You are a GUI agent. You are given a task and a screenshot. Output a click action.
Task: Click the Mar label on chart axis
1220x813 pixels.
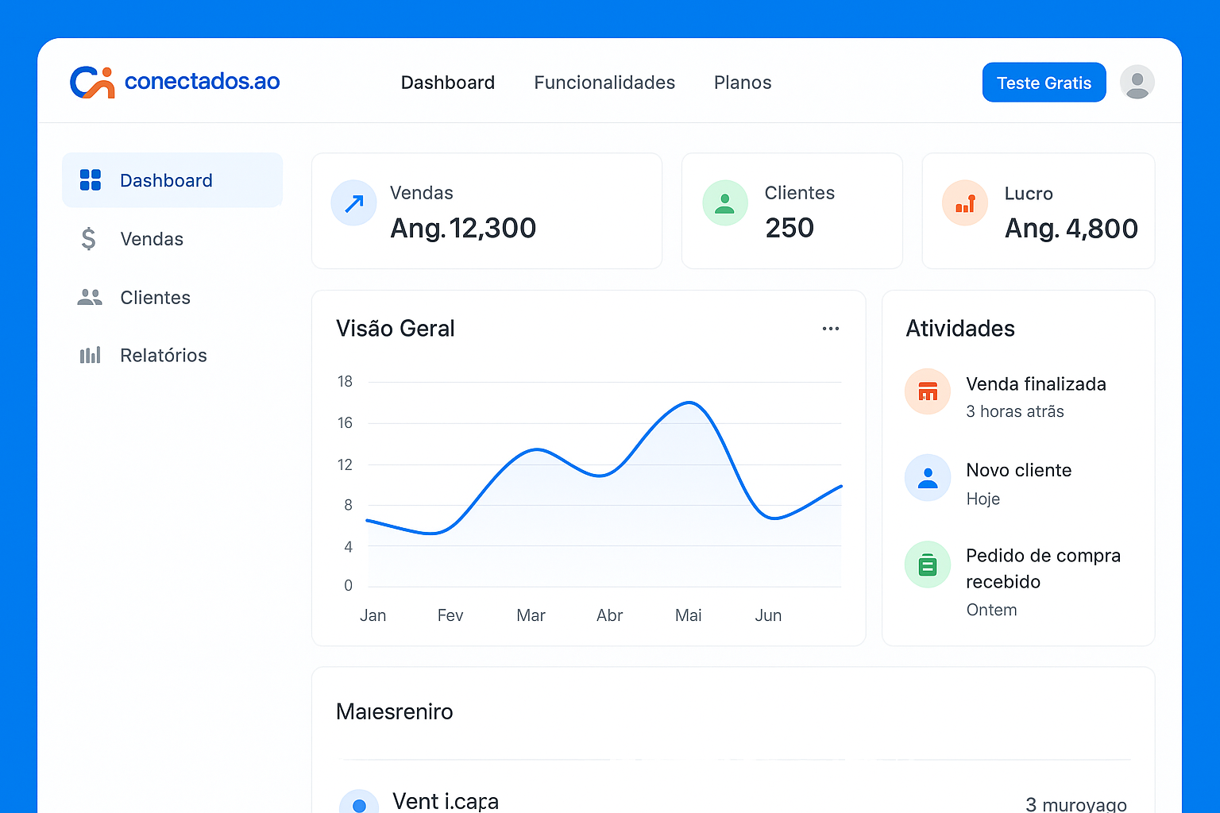tap(531, 615)
